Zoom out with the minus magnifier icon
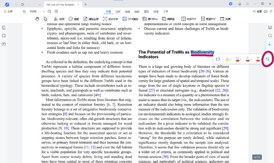The height and width of the screenshot is (163, 274). (50, 11)
